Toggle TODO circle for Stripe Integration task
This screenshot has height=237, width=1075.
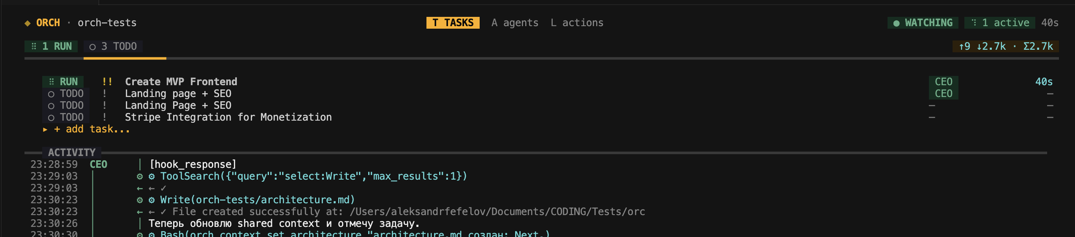coord(51,117)
